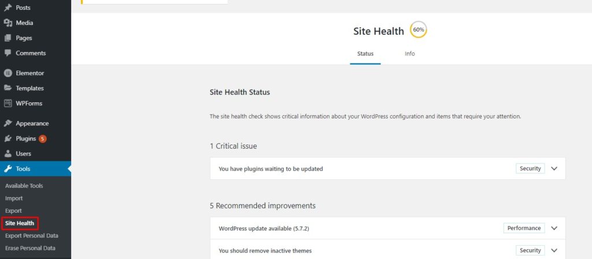
Task: Open the Site Health submenu item
Action: 20,223
